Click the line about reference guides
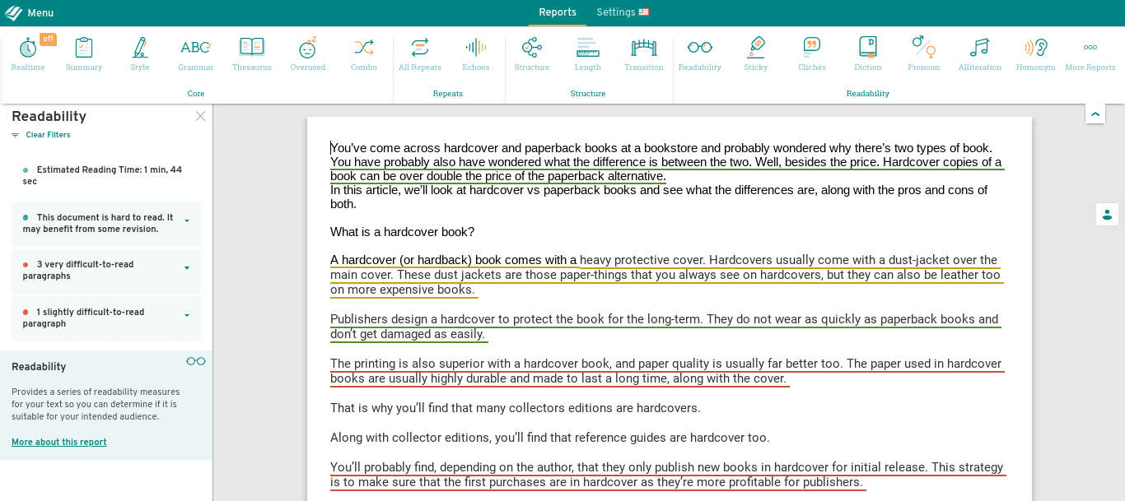 [550, 438]
